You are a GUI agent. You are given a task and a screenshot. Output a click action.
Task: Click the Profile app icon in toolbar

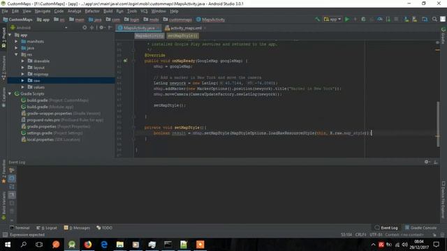click(380, 20)
